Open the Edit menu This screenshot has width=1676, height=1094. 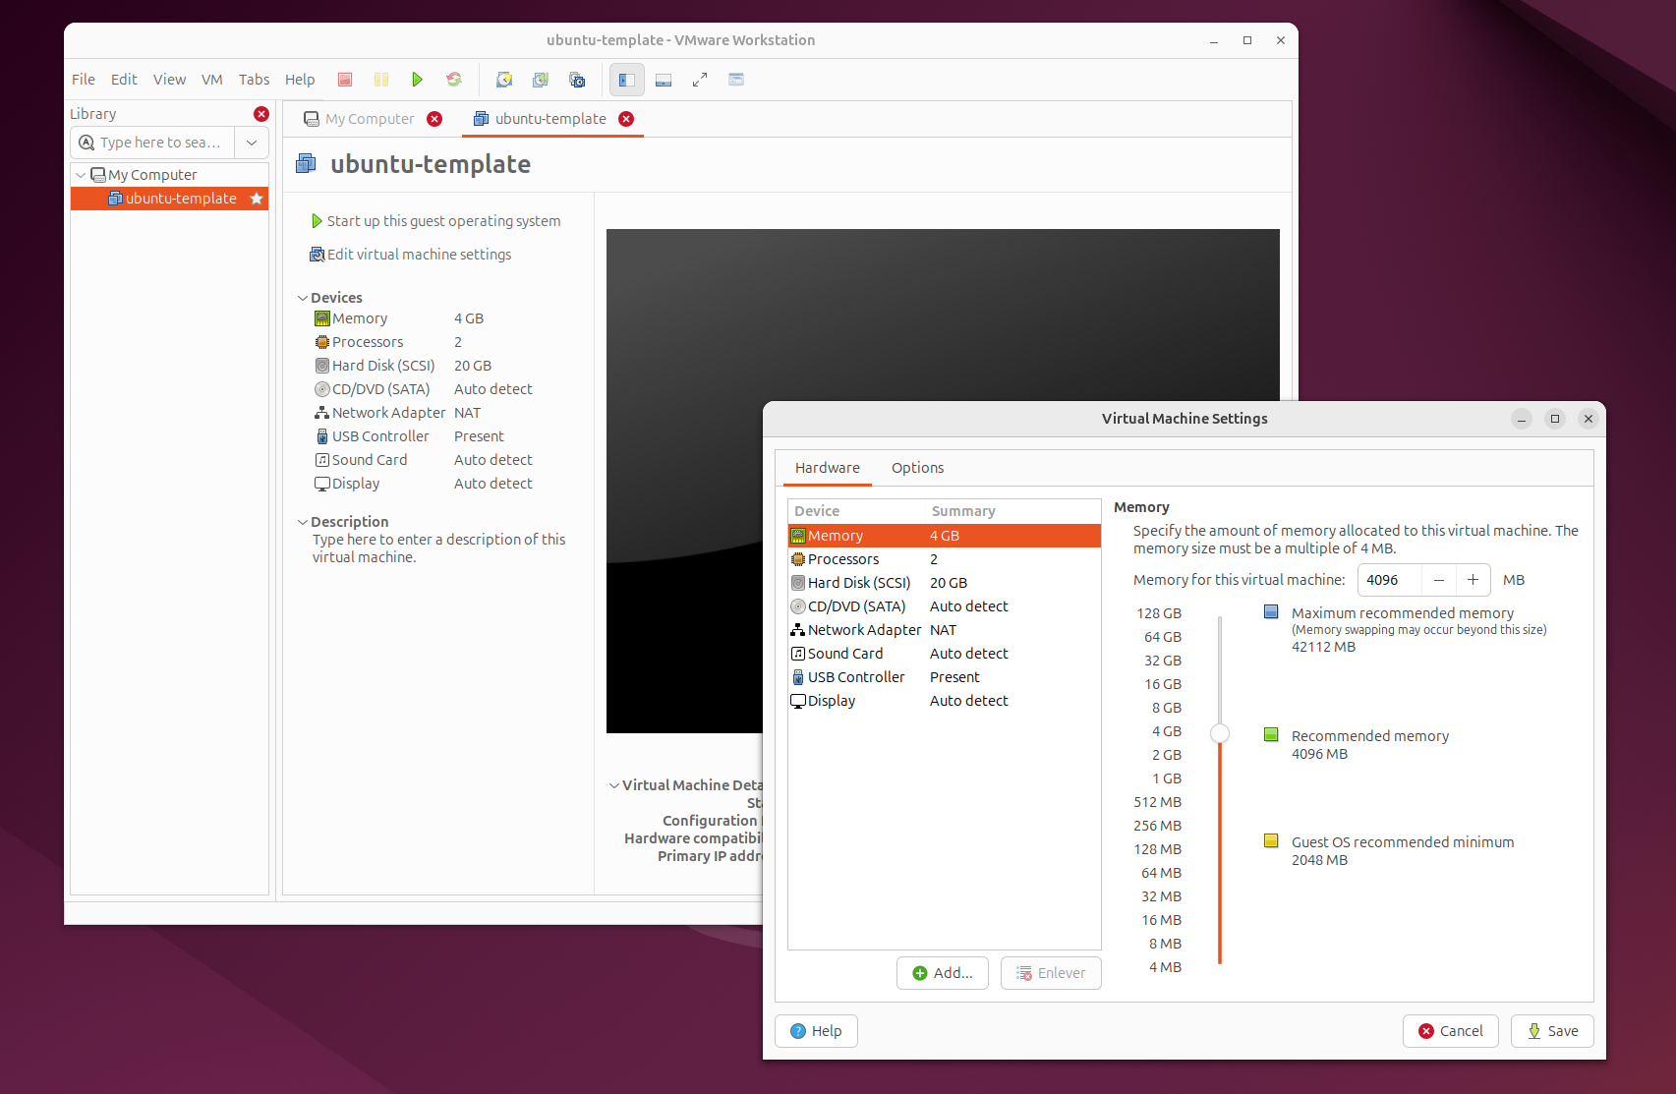click(x=124, y=80)
